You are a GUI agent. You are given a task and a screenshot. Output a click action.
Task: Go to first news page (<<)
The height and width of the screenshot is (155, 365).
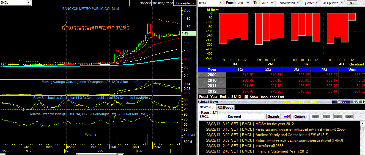tap(315, 117)
